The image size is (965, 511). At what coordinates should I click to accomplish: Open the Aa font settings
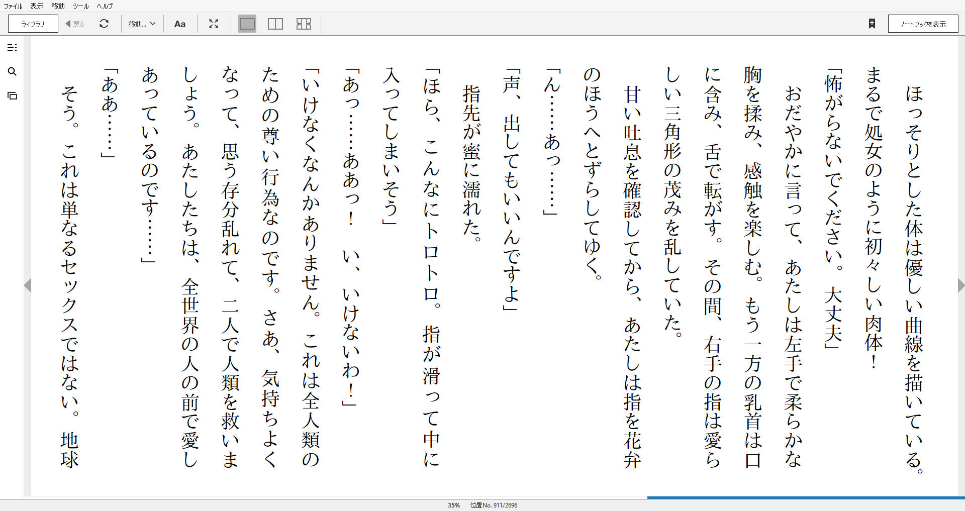[180, 24]
